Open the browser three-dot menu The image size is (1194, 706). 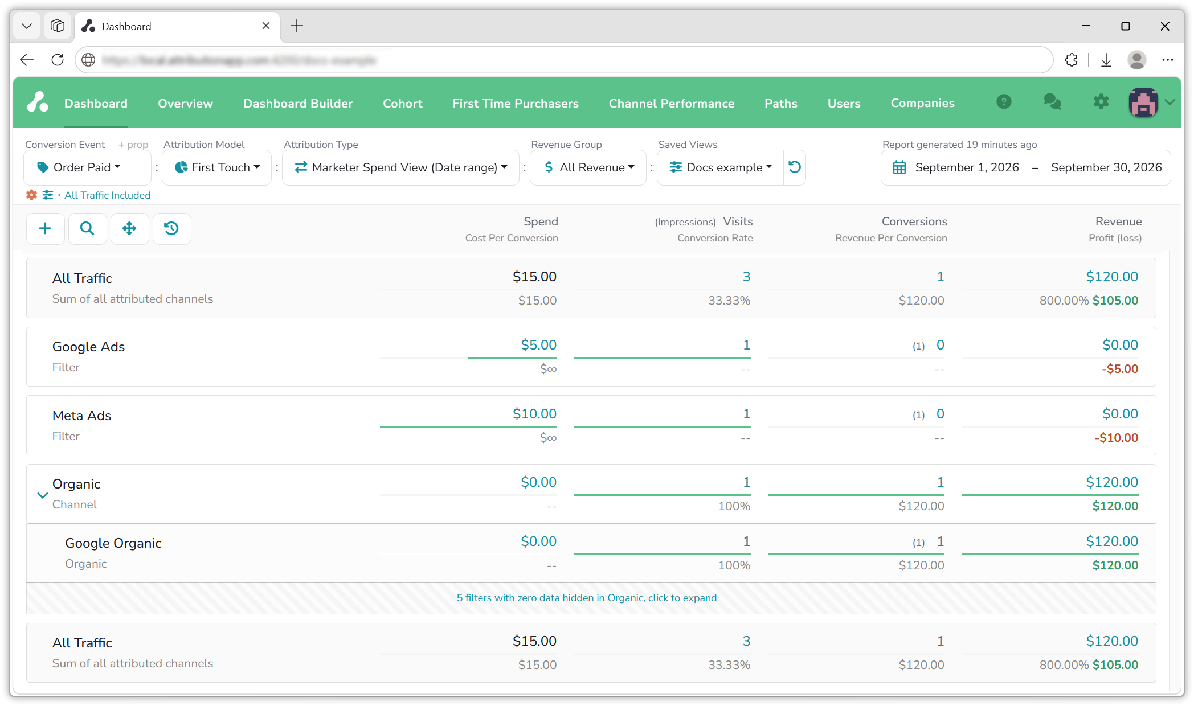point(1168,60)
